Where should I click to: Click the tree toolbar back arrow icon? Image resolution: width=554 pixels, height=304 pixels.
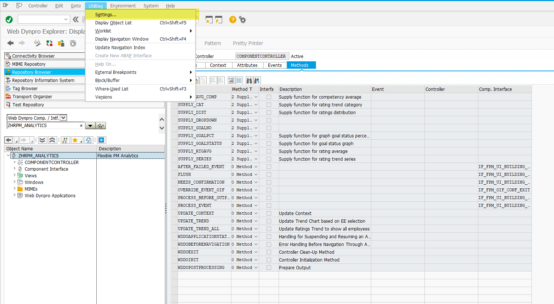click(x=8, y=140)
